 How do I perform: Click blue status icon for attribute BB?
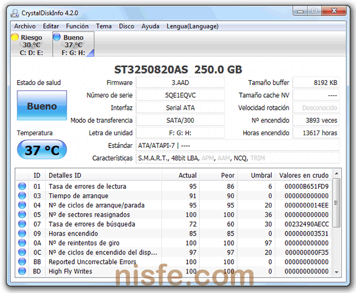coord(22,262)
